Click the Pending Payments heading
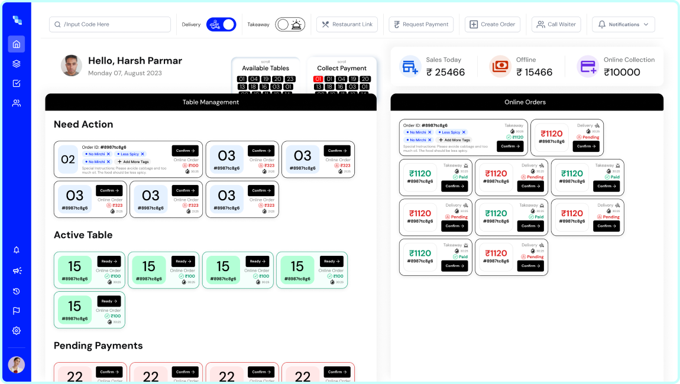The image size is (680, 384). tap(98, 346)
